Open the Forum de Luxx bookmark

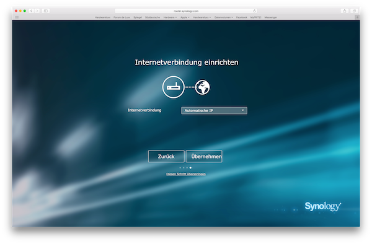[x=122, y=17]
